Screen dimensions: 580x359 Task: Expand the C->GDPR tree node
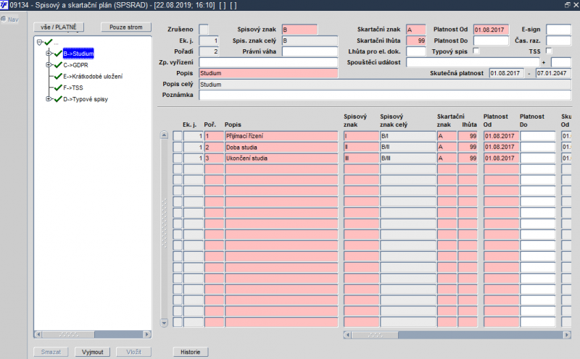point(48,65)
